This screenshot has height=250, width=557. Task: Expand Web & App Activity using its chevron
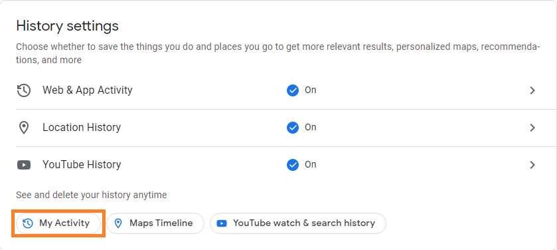tap(532, 90)
